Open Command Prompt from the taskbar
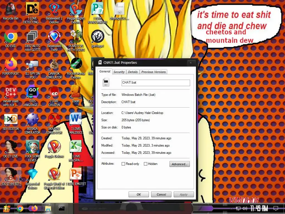 point(62,208)
